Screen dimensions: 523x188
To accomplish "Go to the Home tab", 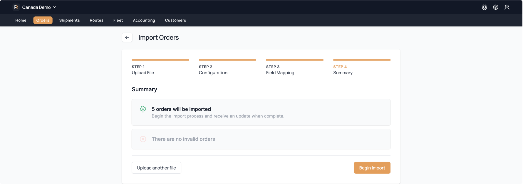I will tap(21, 20).
